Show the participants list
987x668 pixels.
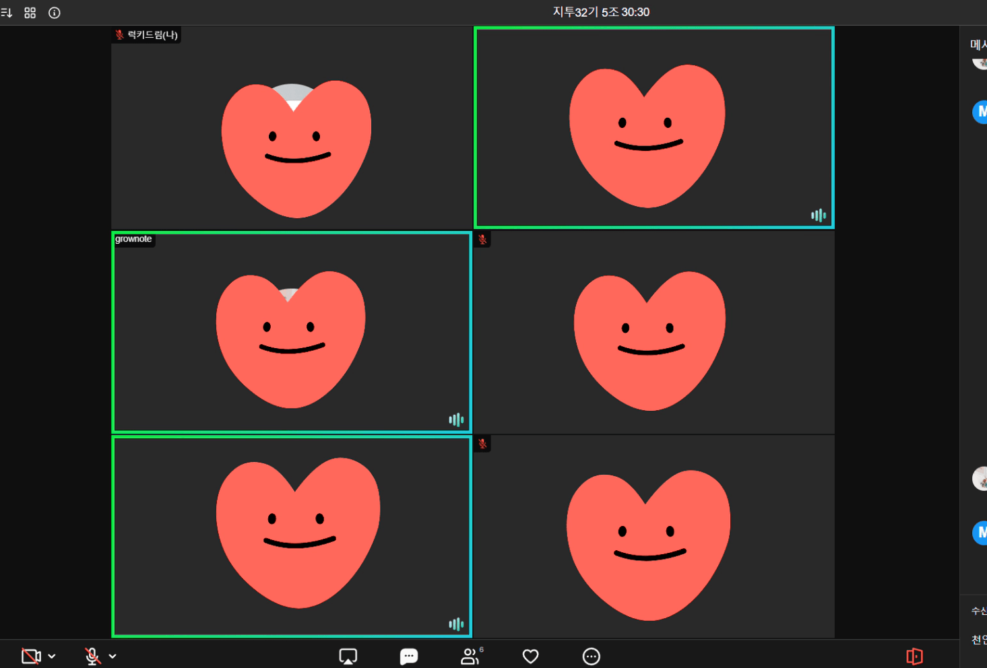[x=470, y=656]
